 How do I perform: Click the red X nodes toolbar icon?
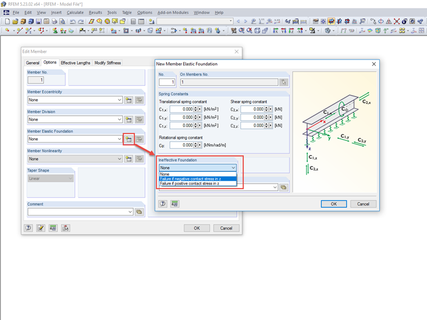click(397, 21)
